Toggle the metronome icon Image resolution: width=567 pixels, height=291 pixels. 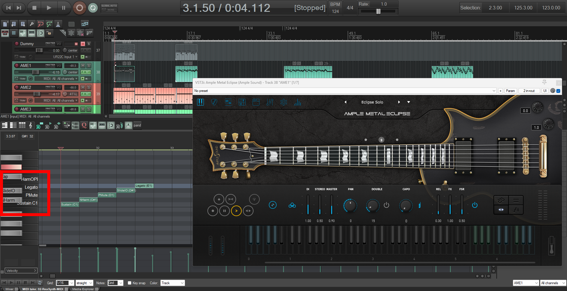pyautogui.click(x=58, y=24)
